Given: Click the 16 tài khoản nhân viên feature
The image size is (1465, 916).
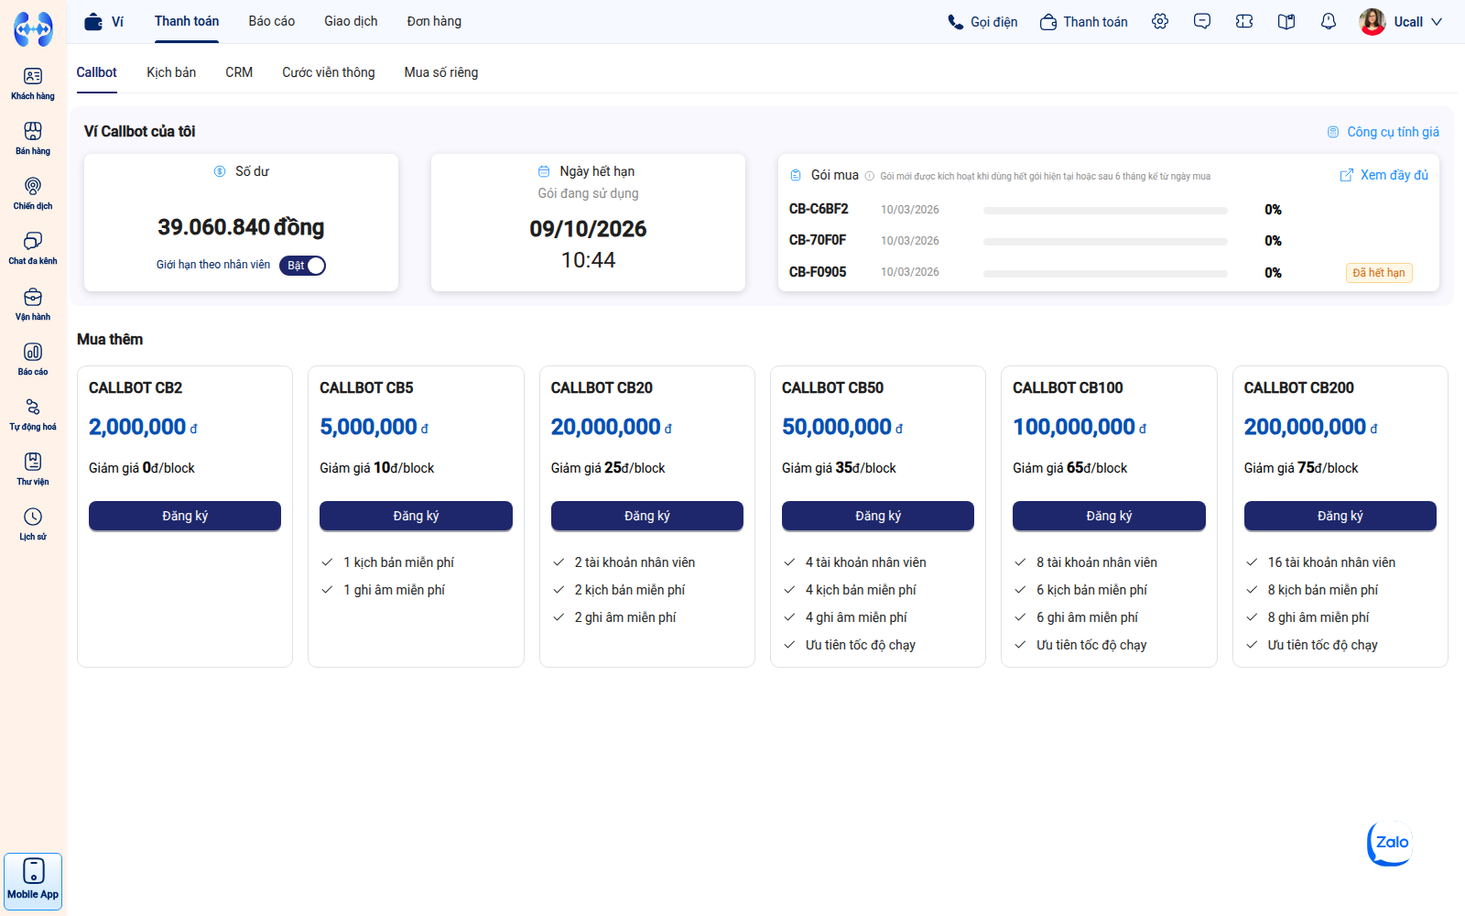Looking at the screenshot, I should click(1331, 562).
